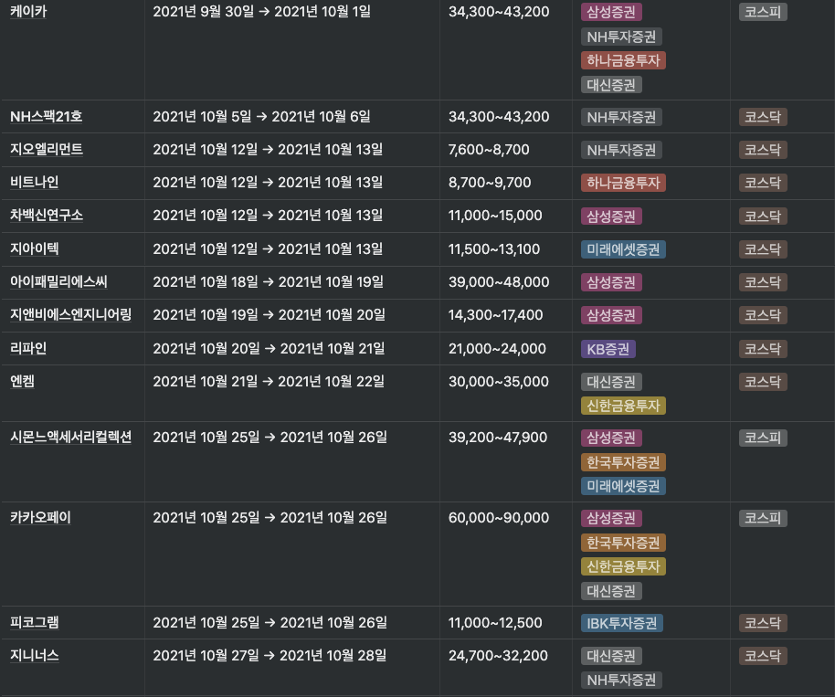This screenshot has width=835, height=697.
Task: Click the date range for 케이카
Action: point(261,11)
